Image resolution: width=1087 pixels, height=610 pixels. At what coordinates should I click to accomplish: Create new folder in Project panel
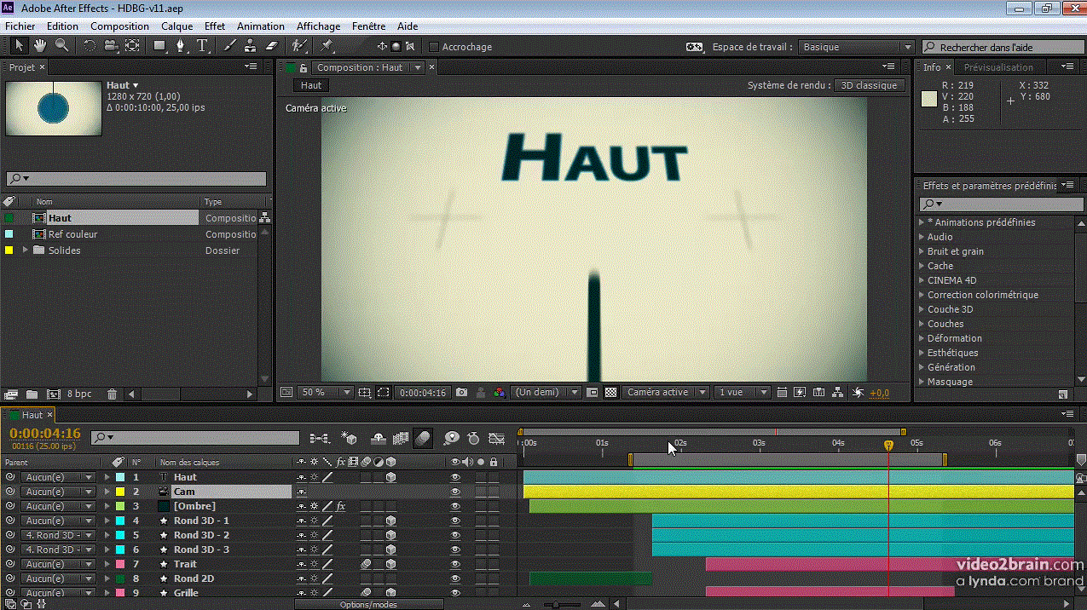point(32,394)
